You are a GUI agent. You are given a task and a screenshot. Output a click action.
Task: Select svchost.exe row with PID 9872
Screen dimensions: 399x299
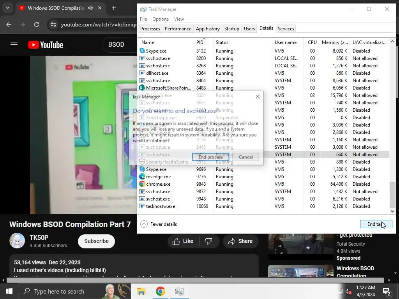point(263,191)
